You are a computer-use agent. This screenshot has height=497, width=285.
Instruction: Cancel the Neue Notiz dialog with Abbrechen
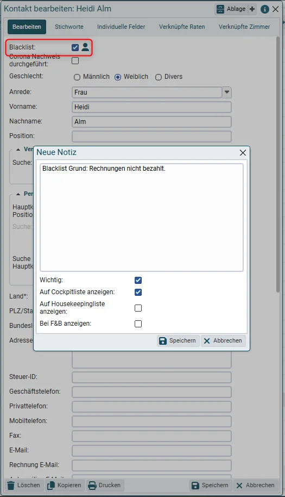point(223,341)
